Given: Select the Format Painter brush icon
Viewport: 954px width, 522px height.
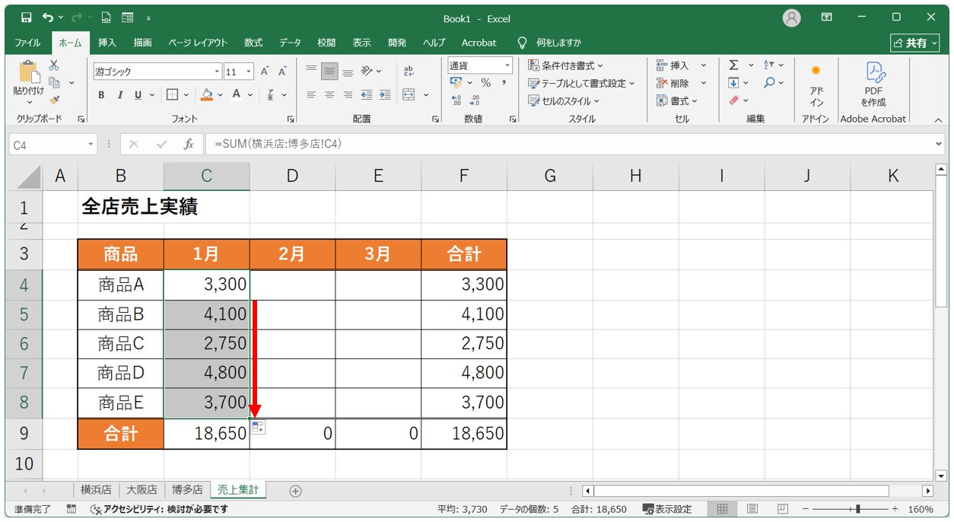Looking at the screenshot, I should click(x=54, y=99).
